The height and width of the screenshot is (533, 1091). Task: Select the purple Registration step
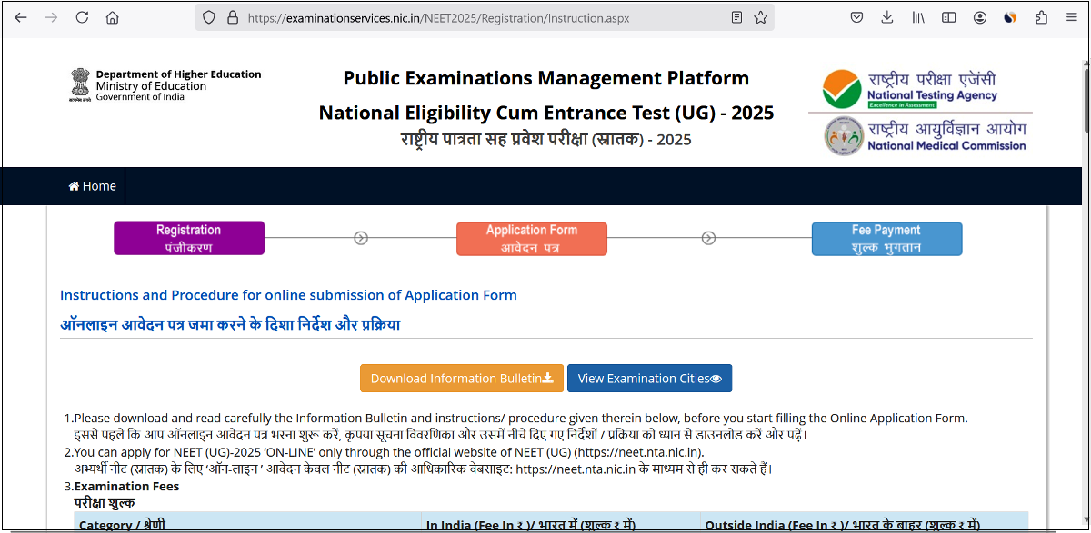(x=189, y=238)
